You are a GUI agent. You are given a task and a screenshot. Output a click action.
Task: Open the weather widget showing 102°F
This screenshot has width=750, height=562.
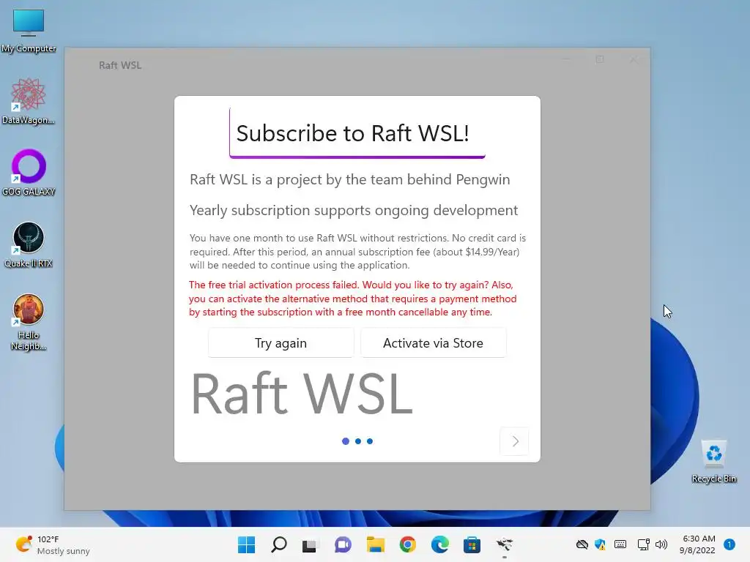[53, 544]
